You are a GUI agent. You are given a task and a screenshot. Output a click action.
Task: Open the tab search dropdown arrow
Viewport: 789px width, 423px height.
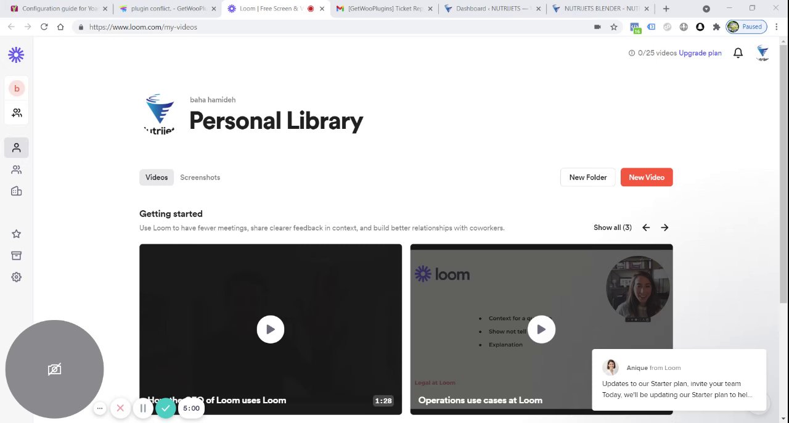click(706, 9)
